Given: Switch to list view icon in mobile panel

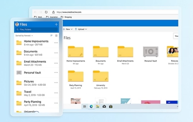Looking at the screenshot, I should 51,36.
